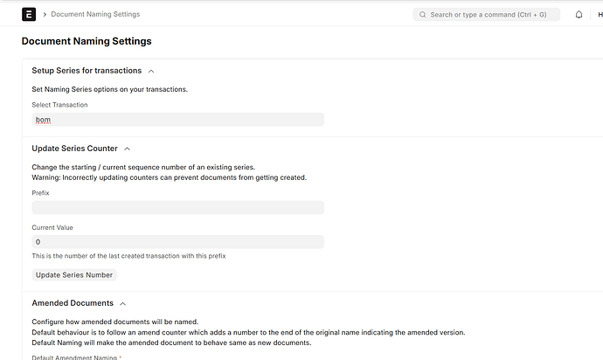Image resolution: width=603 pixels, height=360 pixels.
Task: Click the Document Naming Settings page title
Action: coord(87,41)
